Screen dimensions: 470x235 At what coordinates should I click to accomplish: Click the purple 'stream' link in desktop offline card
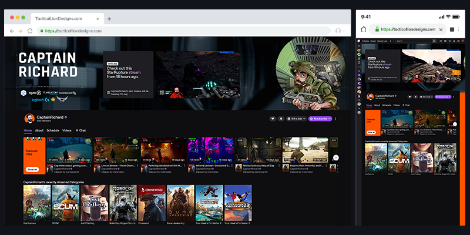tap(135, 72)
